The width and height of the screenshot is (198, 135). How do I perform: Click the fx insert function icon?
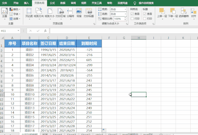pyautogui.click(x=45, y=31)
